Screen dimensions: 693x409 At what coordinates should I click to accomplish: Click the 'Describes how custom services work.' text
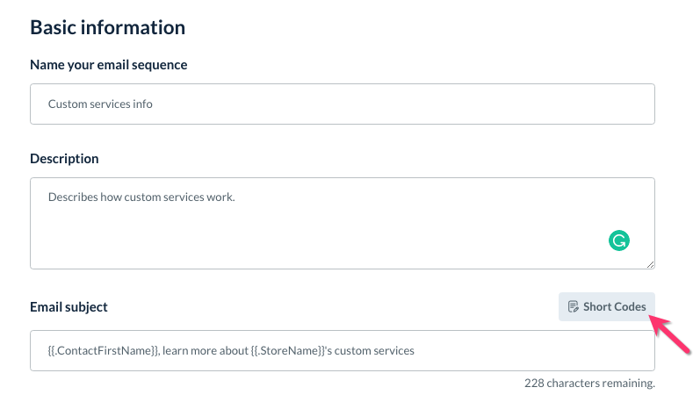[141, 197]
